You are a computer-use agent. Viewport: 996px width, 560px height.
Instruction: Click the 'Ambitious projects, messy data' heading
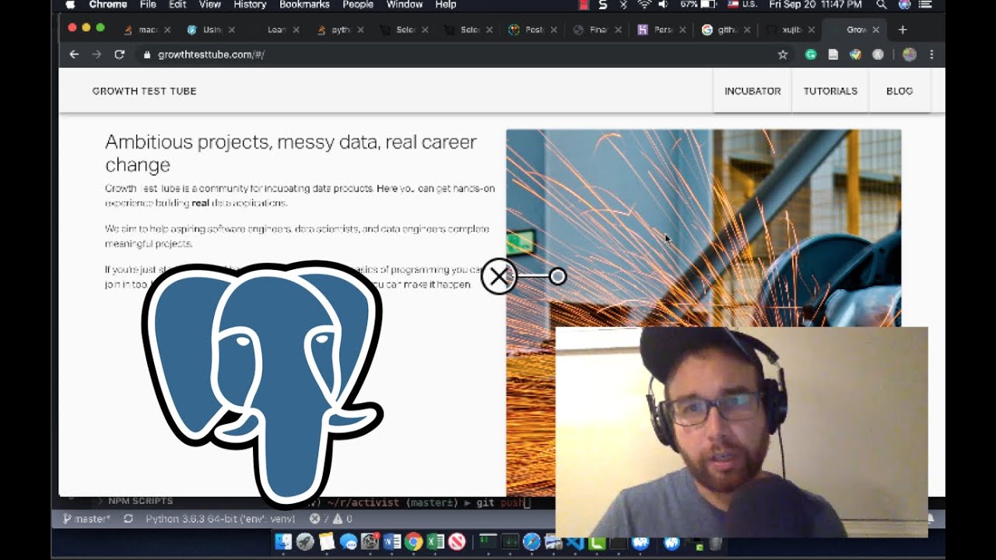pos(291,153)
